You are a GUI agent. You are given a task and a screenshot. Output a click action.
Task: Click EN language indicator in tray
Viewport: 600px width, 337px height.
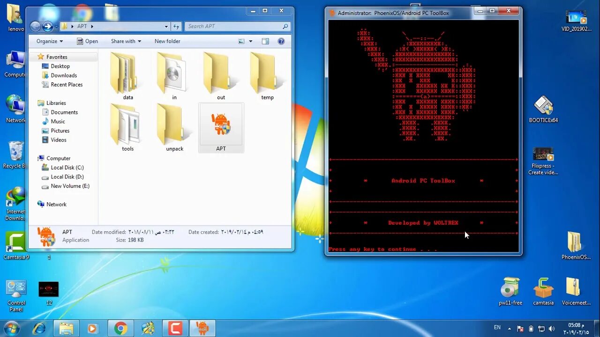click(497, 328)
